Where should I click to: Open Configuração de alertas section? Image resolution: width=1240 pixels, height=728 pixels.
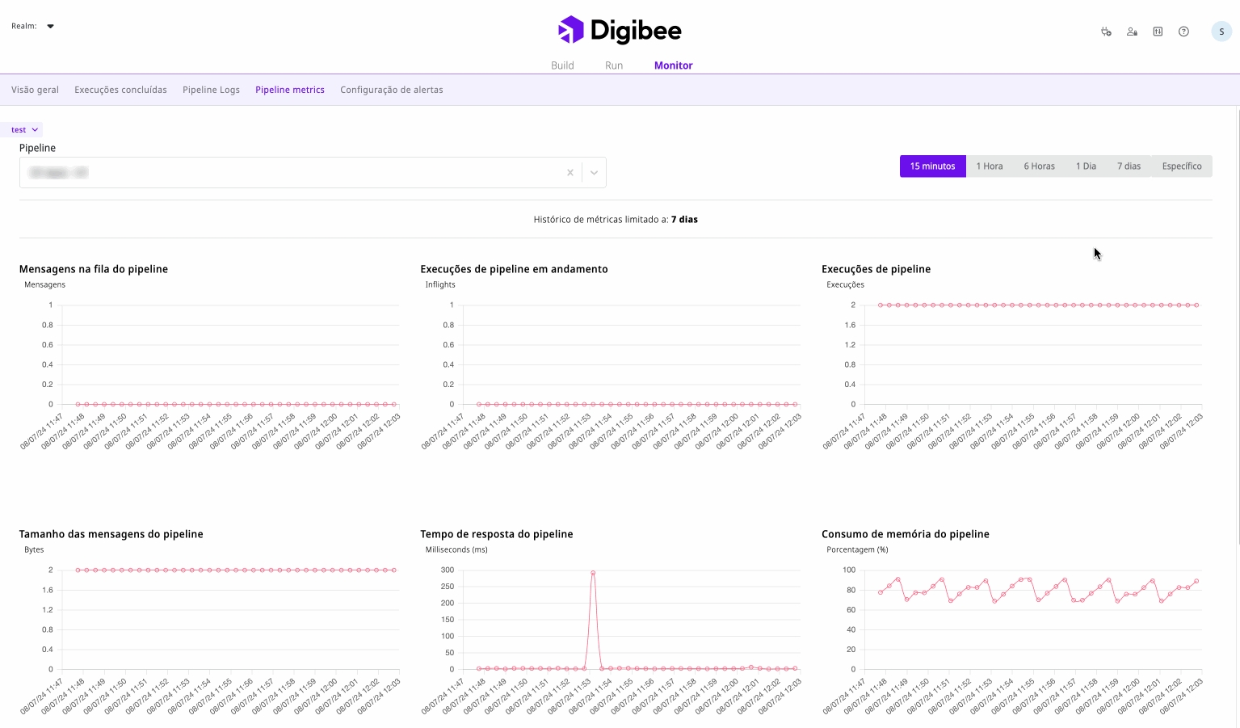pyautogui.click(x=391, y=90)
